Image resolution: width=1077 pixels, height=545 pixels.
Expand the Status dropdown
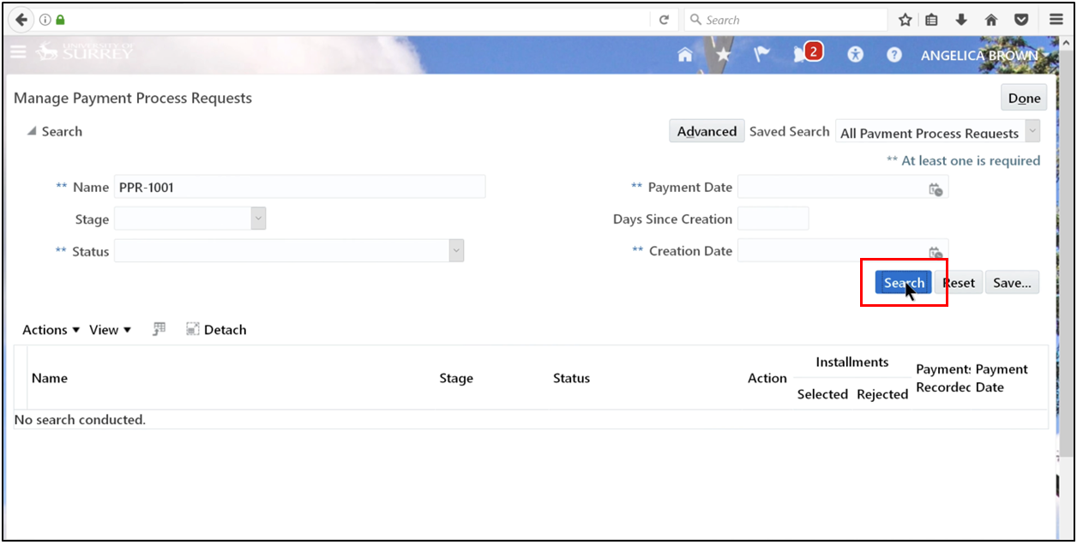(x=457, y=249)
